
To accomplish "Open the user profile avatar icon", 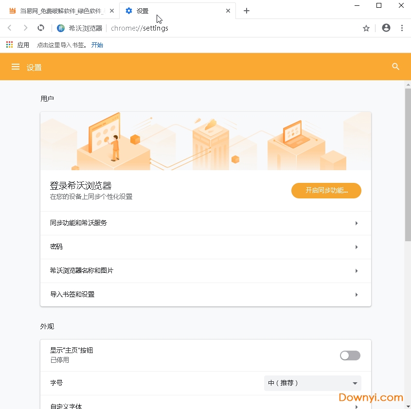I will point(386,28).
